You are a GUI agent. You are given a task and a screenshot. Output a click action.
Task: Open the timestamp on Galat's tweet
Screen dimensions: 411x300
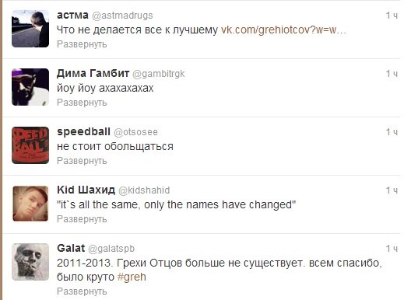tap(392, 249)
